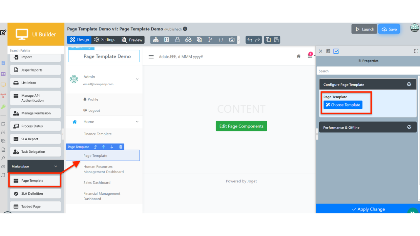The width and height of the screenshot is (420, 236).
Task: Click the undo arrow icon
Action: 250,40
